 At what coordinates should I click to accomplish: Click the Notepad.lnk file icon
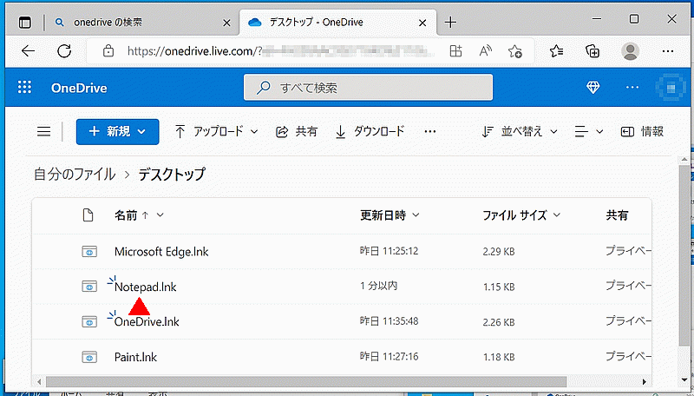click(89, 287)
